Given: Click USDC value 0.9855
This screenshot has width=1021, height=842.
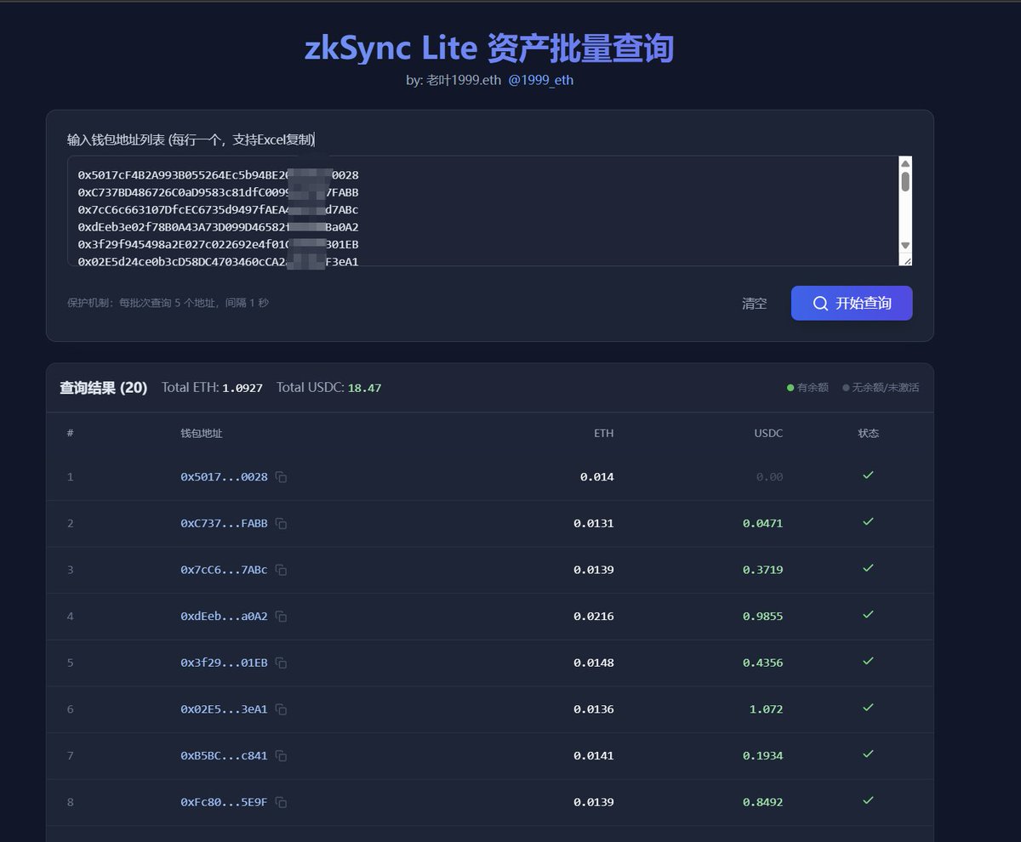Looking at the screenshot, I should (x=762, y=617).
